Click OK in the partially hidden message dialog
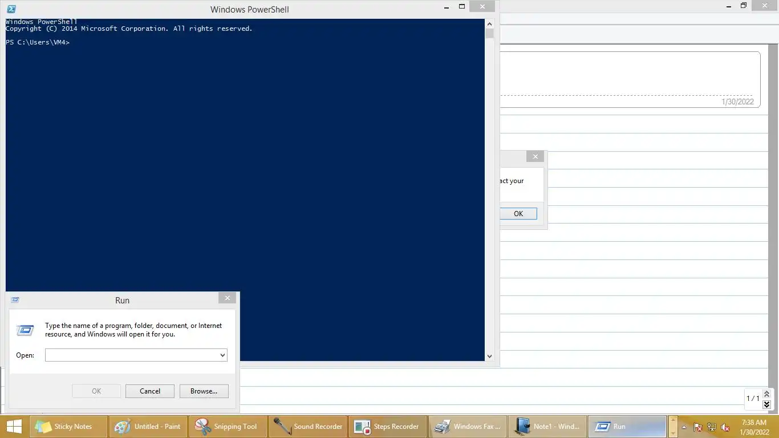 point(518,213)
